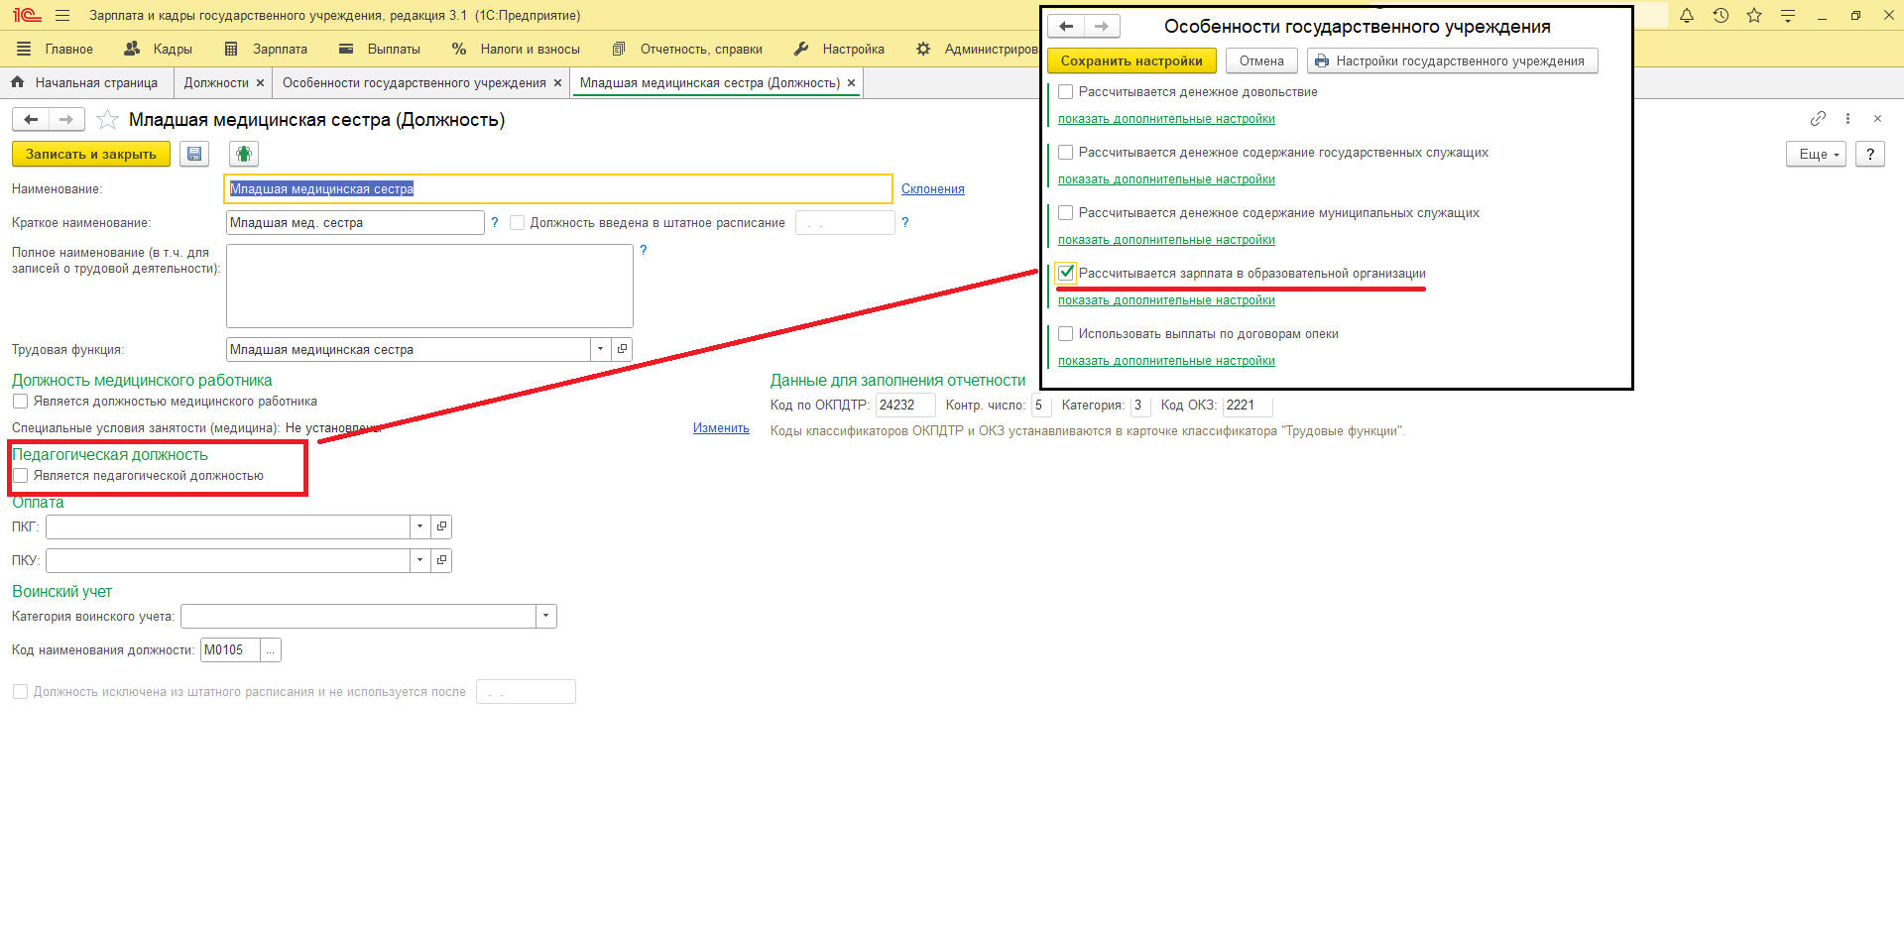Expand the ПКУ dropdown arrow
This screenshot has height=934, width=1904.
coord(419,560)
